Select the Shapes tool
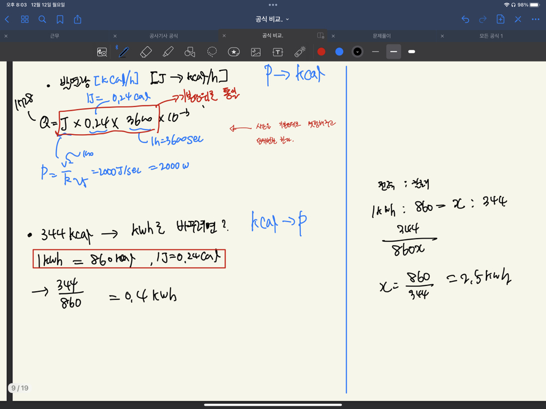The width and height of the screenshot is (546, 409). [x=190, y=52]
